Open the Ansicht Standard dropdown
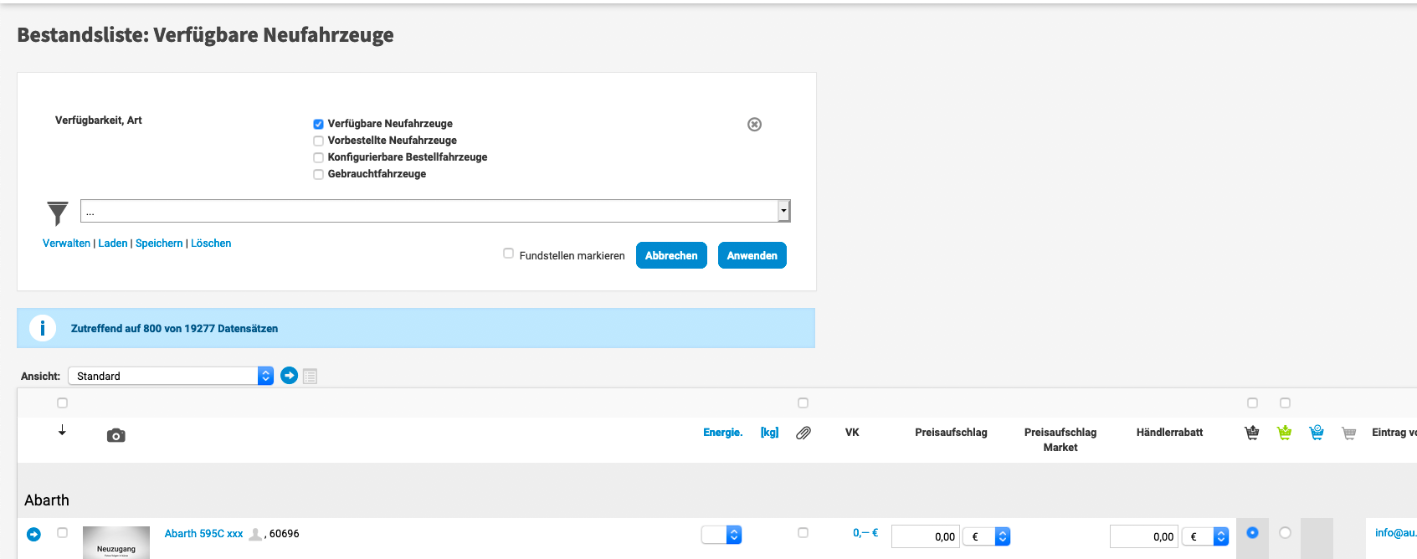1417x559 pixels. coord(171,376)
